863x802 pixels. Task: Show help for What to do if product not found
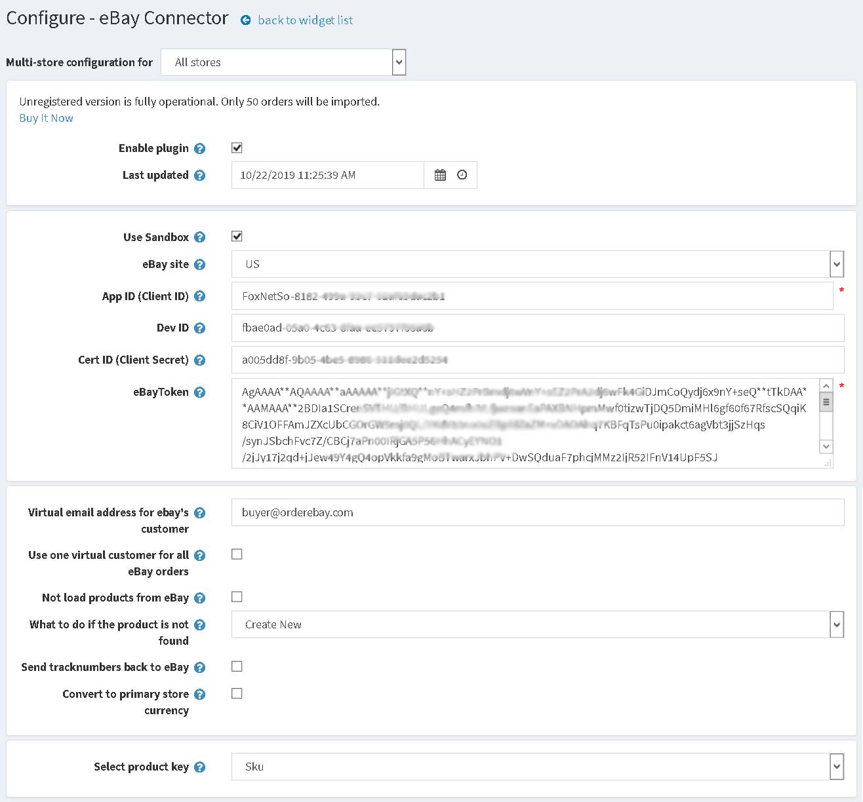coord(200,625)
